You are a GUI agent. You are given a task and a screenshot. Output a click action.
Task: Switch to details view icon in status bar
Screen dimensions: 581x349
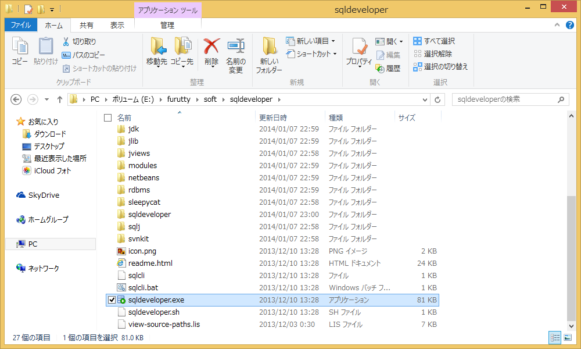(x=555, y=337)
